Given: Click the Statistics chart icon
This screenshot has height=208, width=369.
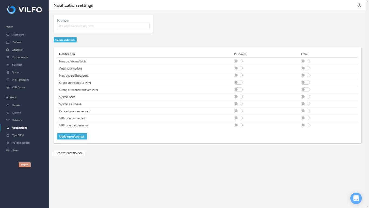Looking at the screenshot, I should (8, 65).
